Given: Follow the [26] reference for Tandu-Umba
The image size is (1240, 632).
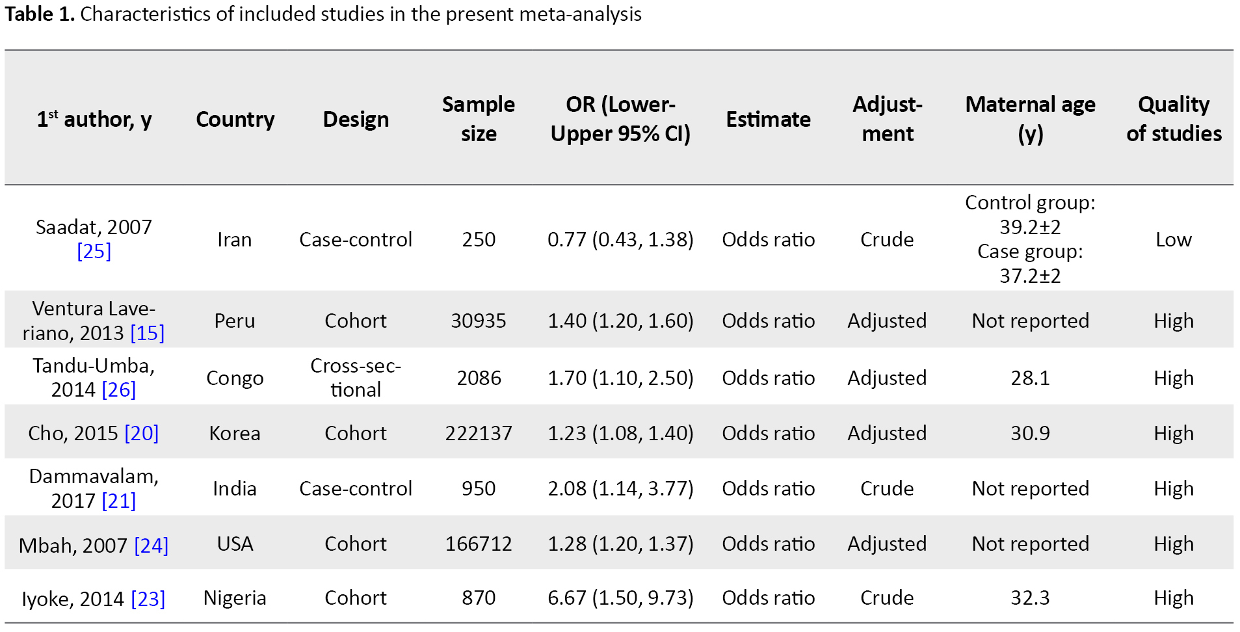Looking at the screenshot, I should pyautogui.click(x=118, y=390).
